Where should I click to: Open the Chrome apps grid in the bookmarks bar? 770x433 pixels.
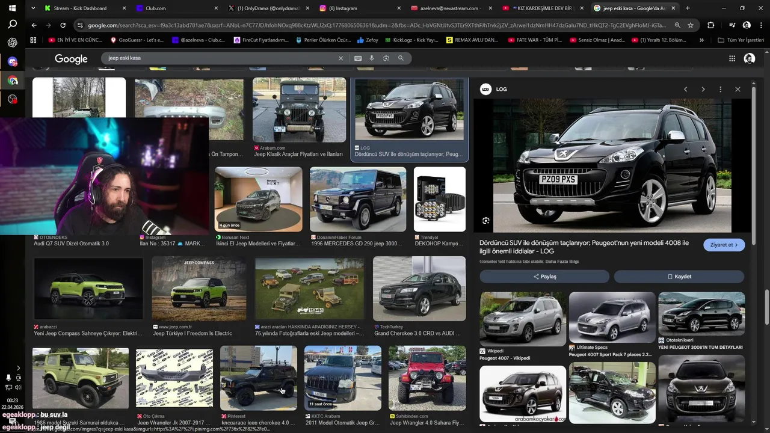click(x=33, y=40)
